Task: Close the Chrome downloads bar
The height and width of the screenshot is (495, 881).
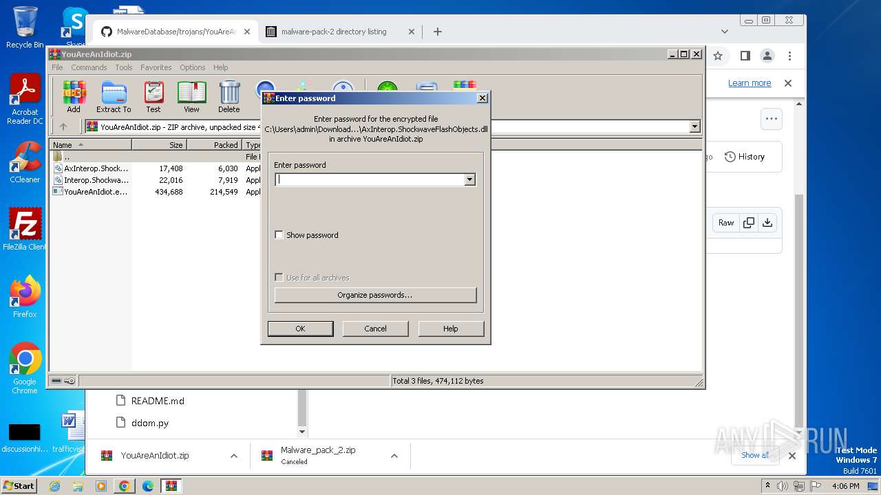Action: [792, 455]
